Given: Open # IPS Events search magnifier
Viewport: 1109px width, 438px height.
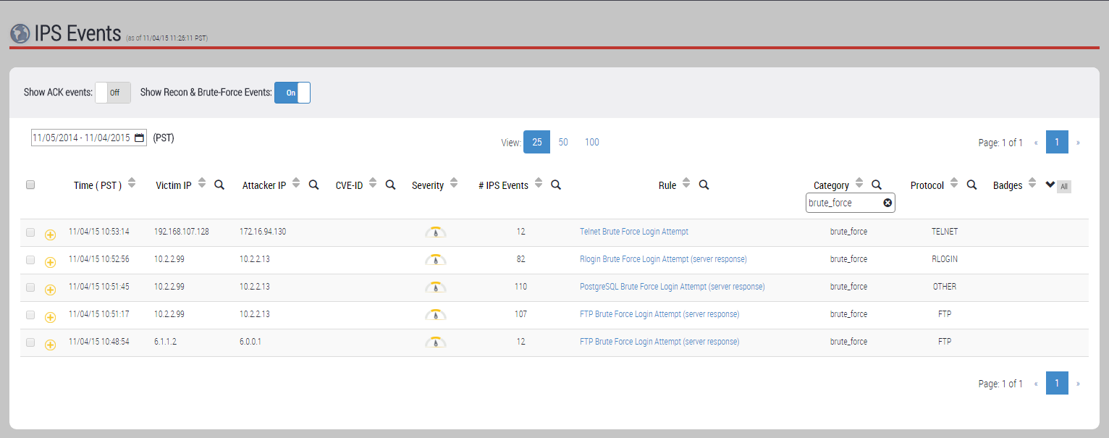Looking at the screenshot, I should click(x=556, y=185).
